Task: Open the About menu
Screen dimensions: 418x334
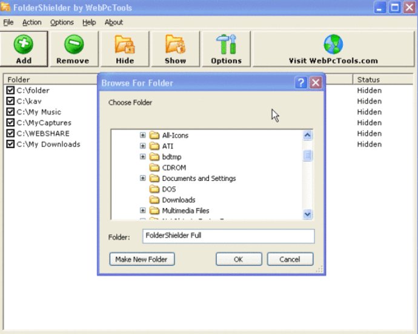Action: 113,22
